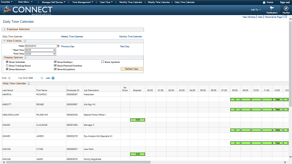Image resolution: width=292 pixels, height=164 pixels.
Task: Click the green In block for ABARCA
Action: (x=235, y=99)
